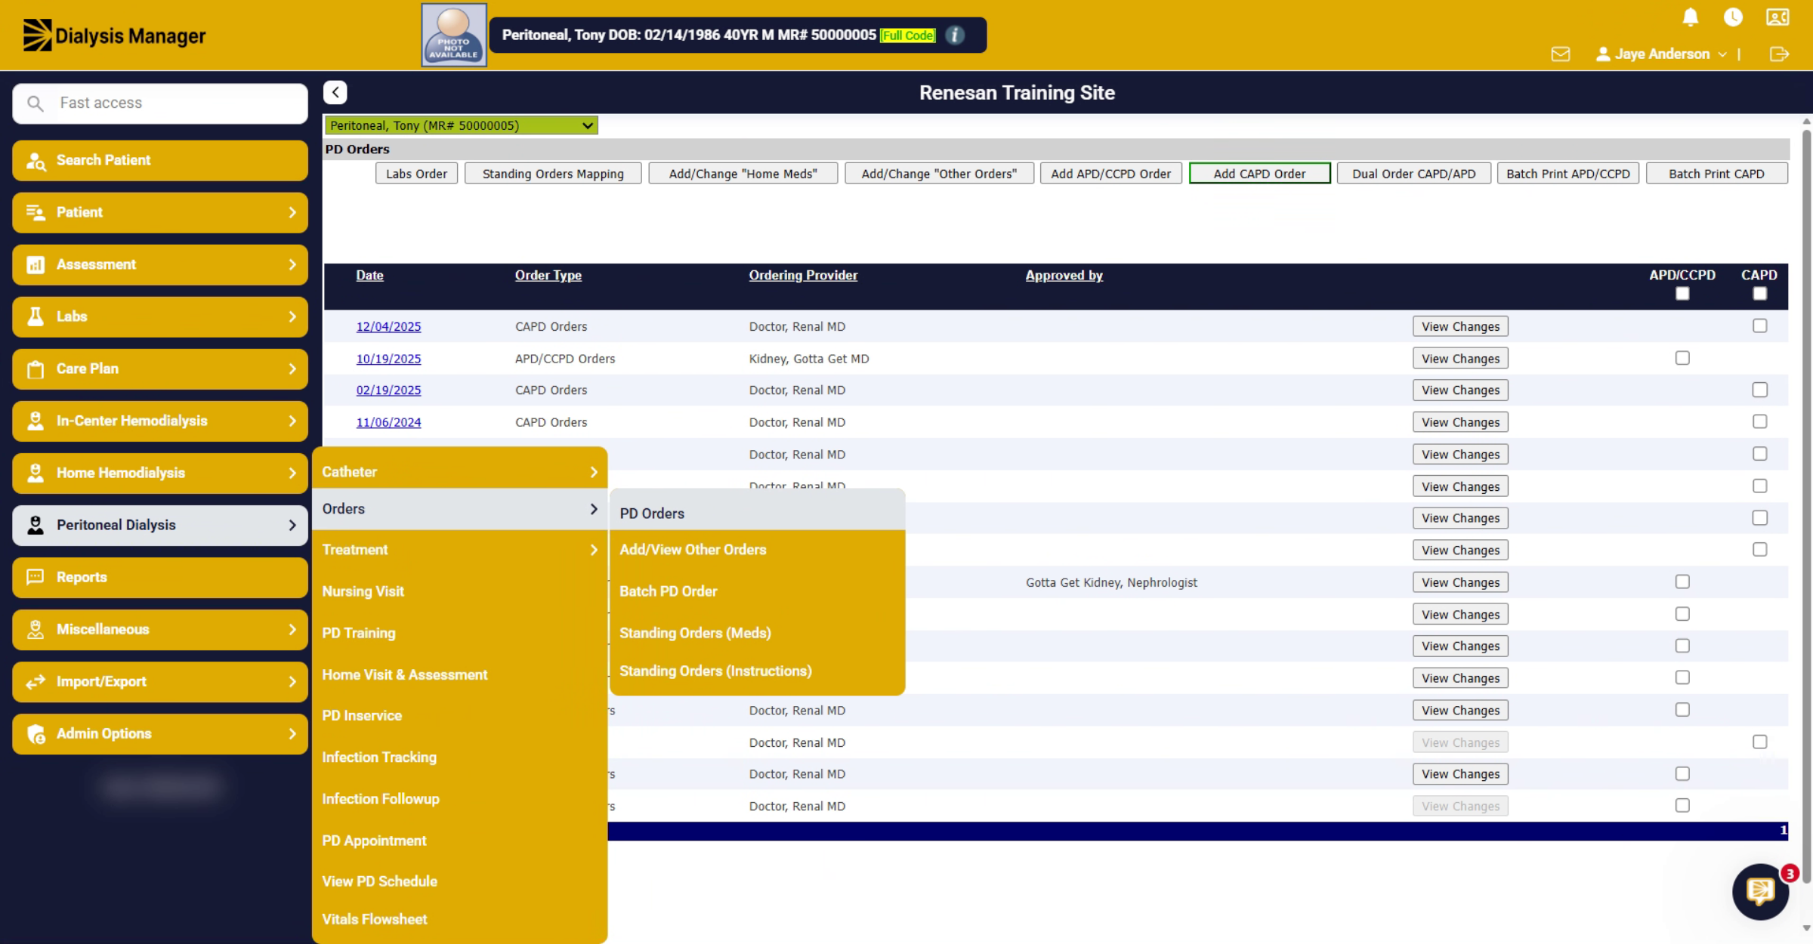Open the notifications bell icon
1813x944 pixels.
tap(1691, 17)
